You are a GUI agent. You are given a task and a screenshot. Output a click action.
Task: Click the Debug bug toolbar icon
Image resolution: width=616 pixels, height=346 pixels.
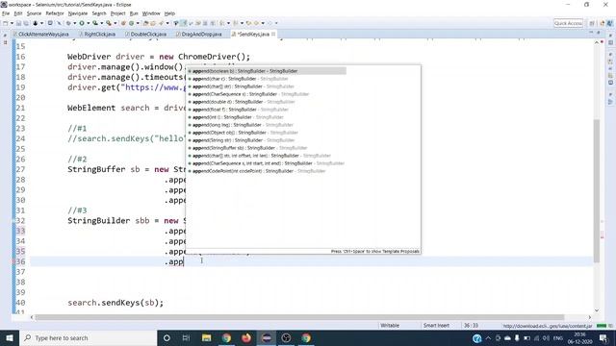[68, 23]
